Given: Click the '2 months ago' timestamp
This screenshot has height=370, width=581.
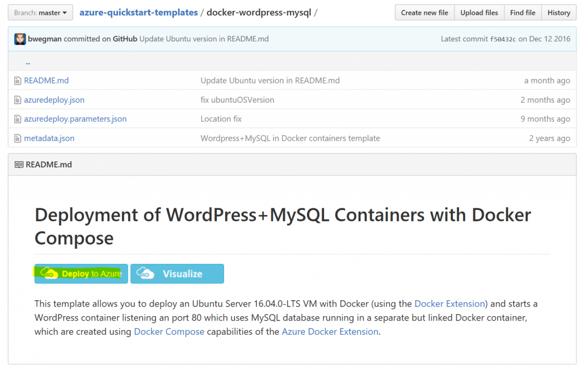Looking at the screenshot, I should [545, 100].
